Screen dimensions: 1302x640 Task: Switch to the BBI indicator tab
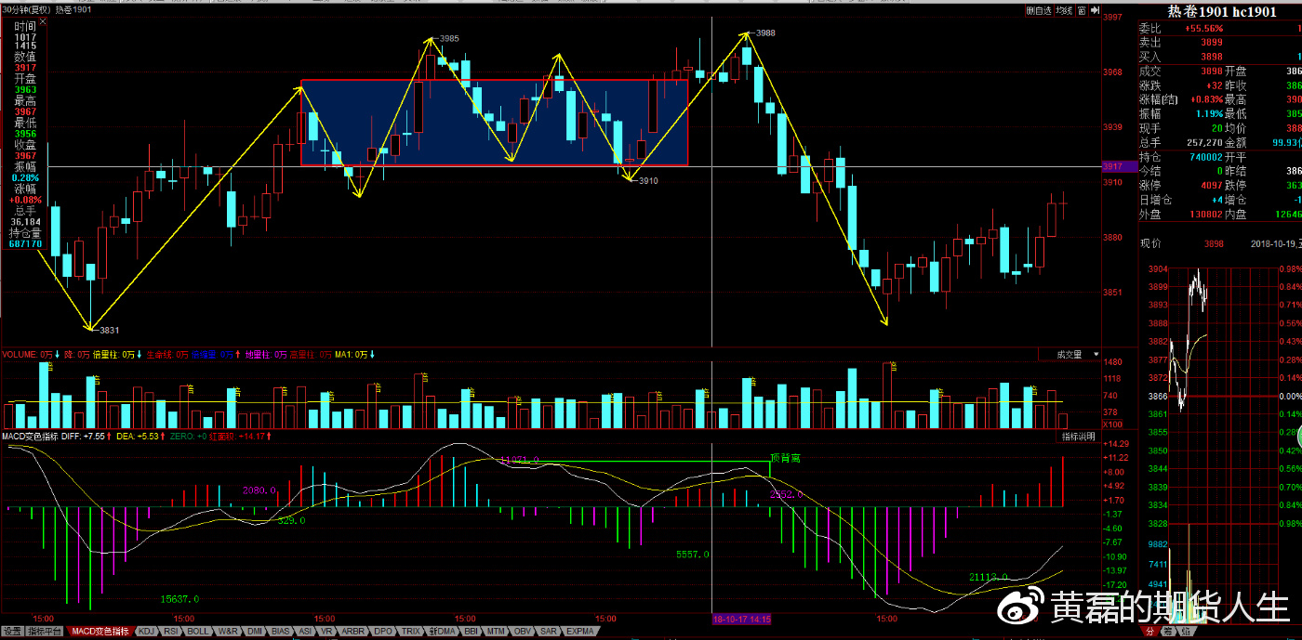472,632
